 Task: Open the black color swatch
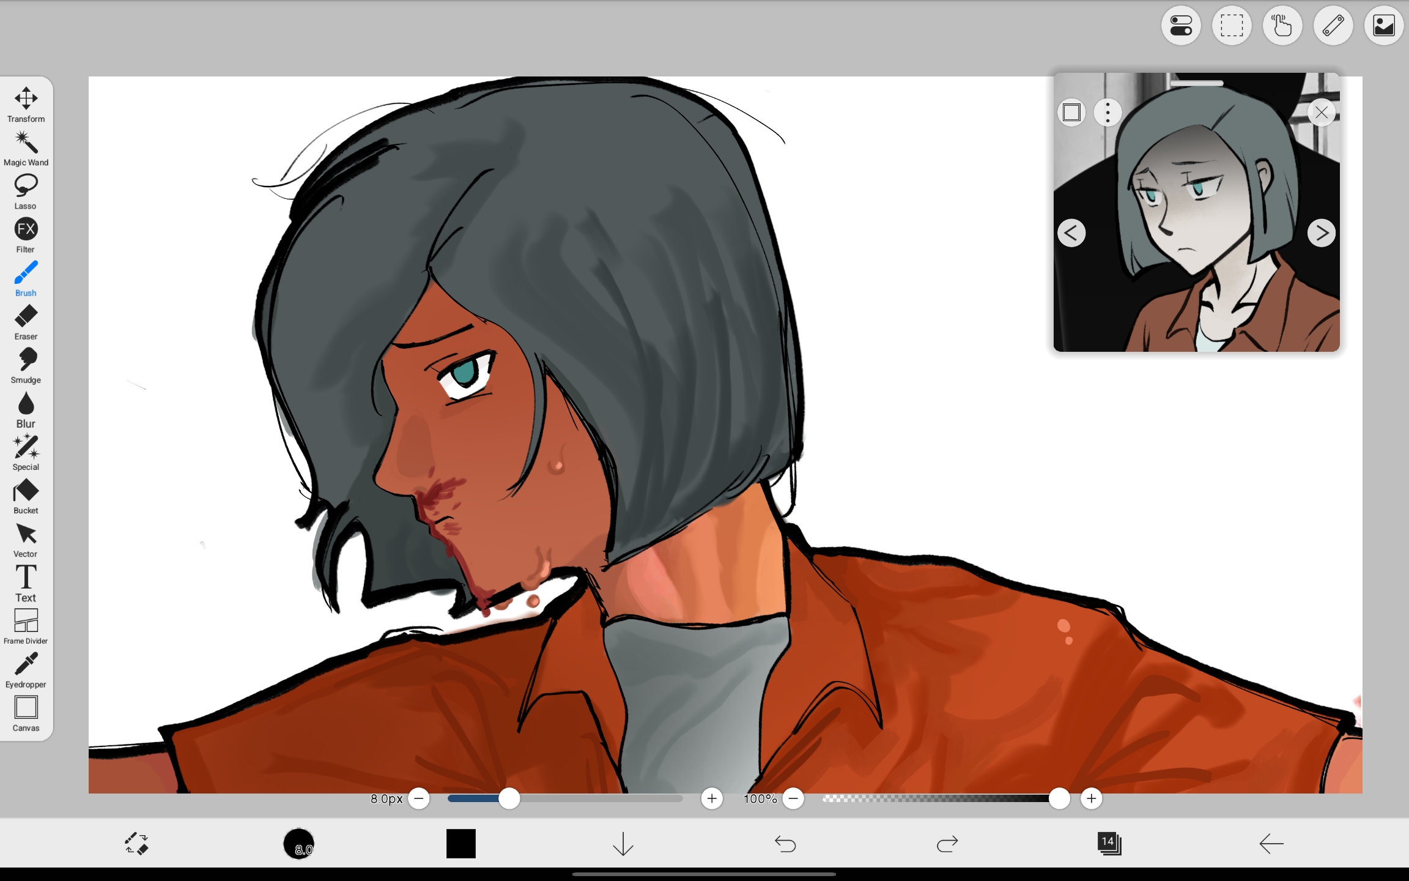(x=461, y=844)
